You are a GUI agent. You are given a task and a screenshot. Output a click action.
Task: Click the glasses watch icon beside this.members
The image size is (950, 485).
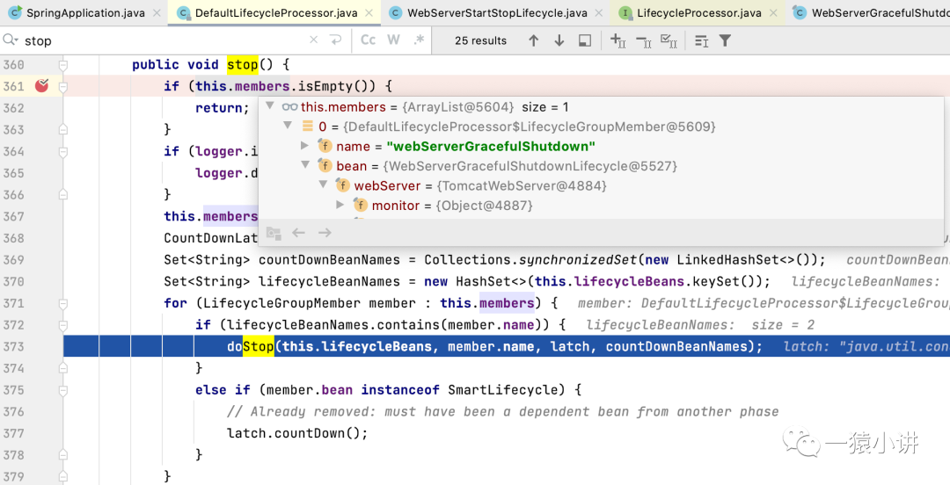pyautogui.click(x=289, y=106)
